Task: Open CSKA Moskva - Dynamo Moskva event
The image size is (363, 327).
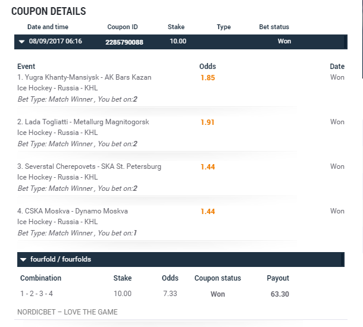Action: coord(72,211)
